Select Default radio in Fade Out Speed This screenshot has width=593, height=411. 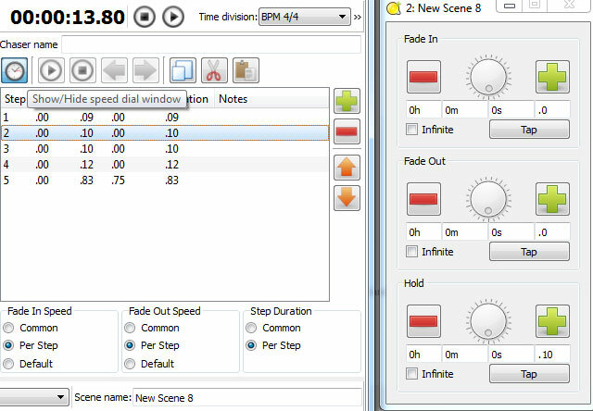point(130,364)
